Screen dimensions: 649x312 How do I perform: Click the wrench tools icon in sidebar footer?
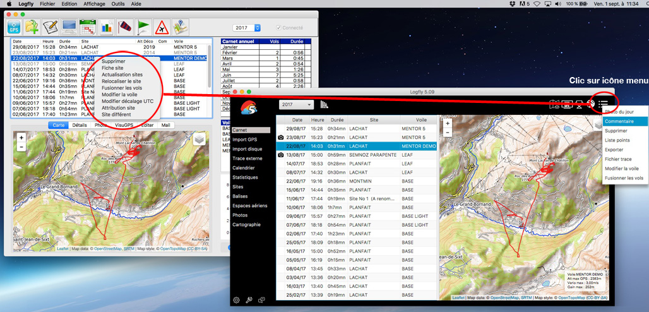tap(249, 300)
